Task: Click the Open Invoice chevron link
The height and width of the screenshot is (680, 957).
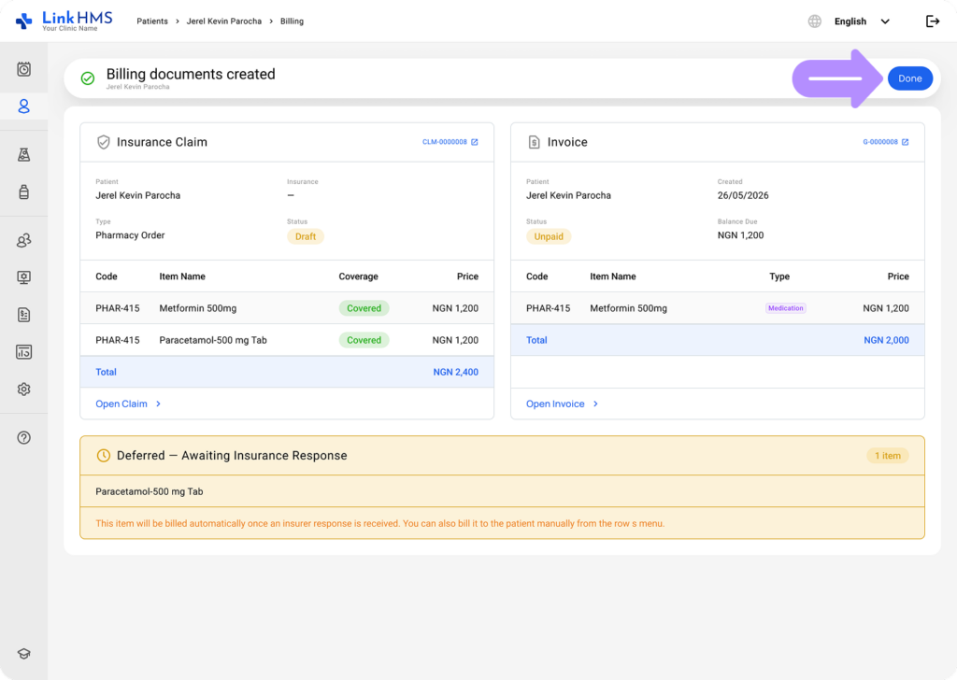Action: click(x=562, y=404)
